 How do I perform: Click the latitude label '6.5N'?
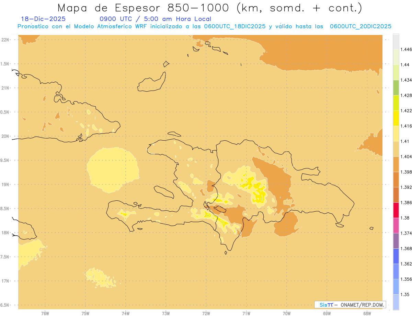point(4,305)
